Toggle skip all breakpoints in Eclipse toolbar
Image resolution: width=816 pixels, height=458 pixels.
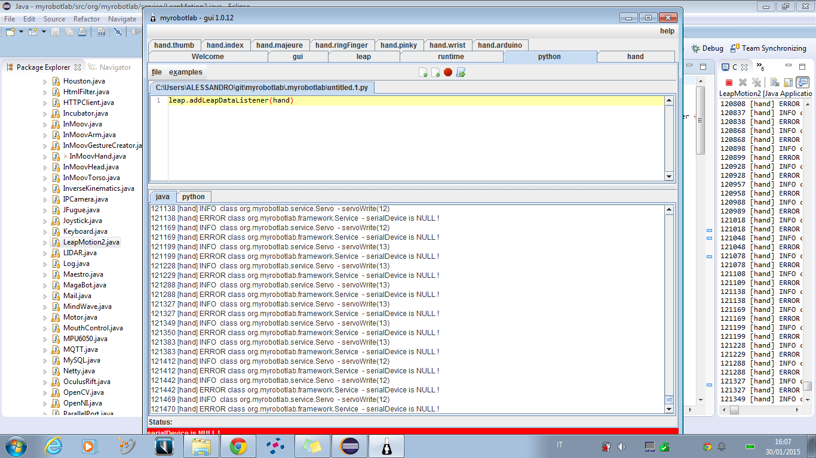tap(117, 32)
